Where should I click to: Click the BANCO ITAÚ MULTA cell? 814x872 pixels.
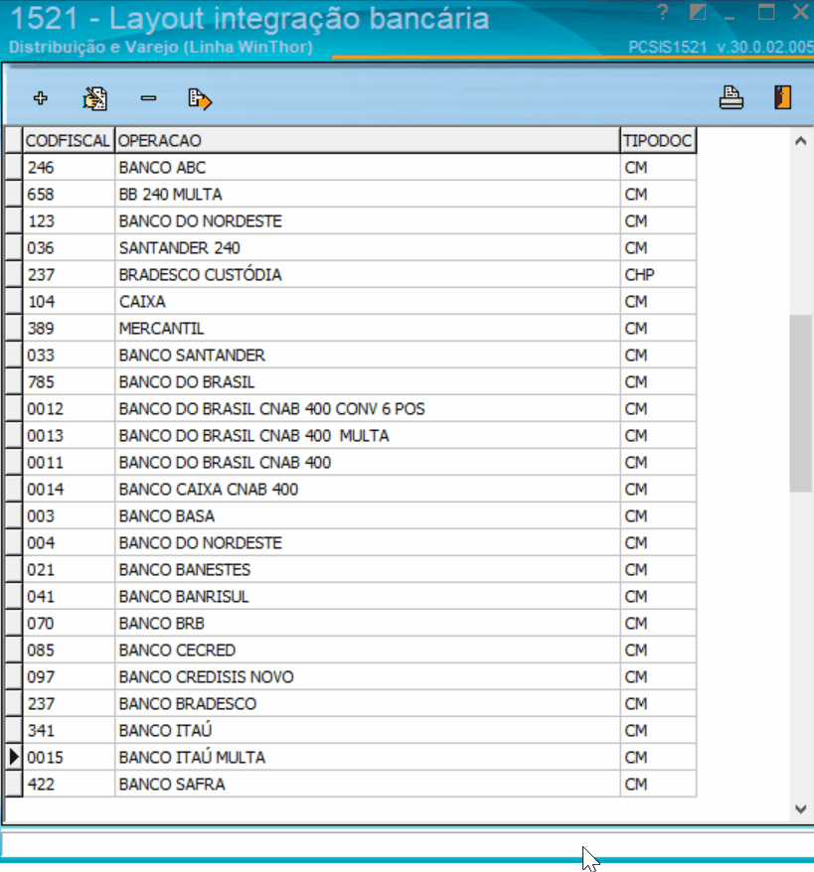point(367,758)
